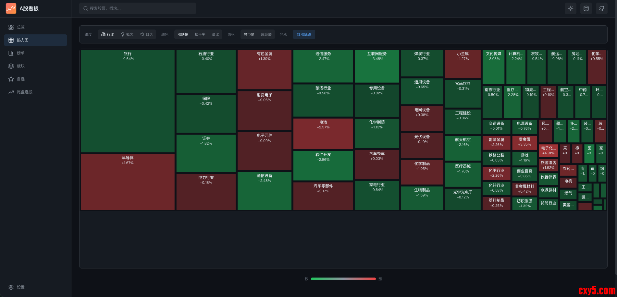Go to 榜单 rankings in the sidebar
The image size is (617, 297).
(x=20, y=53)
